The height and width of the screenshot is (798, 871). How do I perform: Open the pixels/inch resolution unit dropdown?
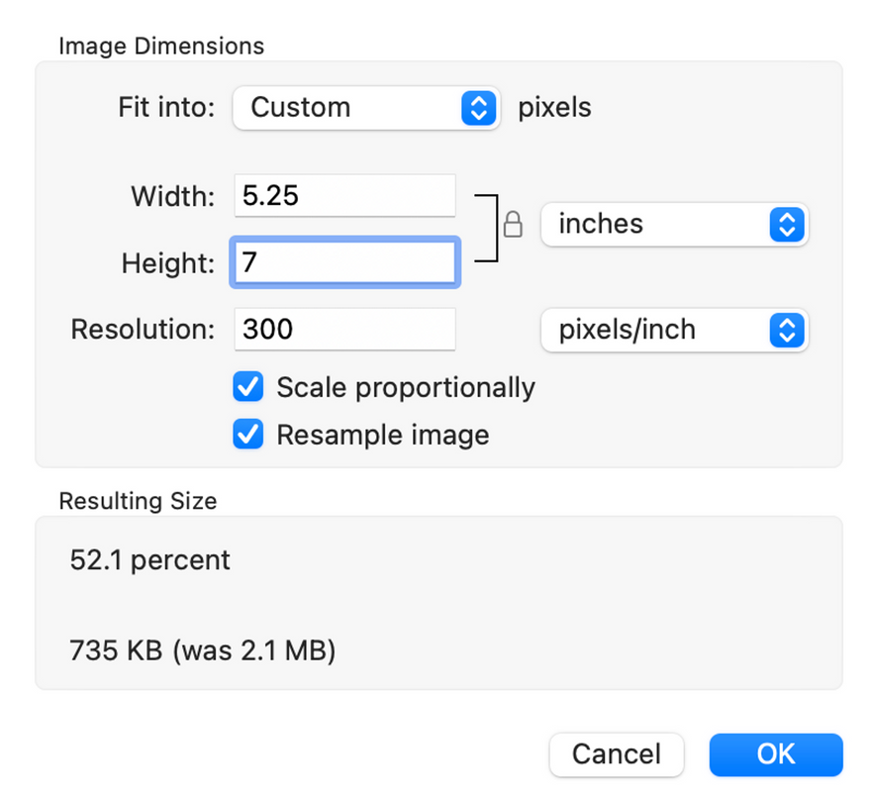(674, 330)
